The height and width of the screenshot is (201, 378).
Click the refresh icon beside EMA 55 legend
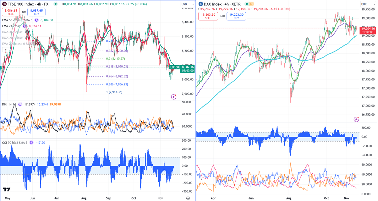pyautogui.click(x=36, y=20)
